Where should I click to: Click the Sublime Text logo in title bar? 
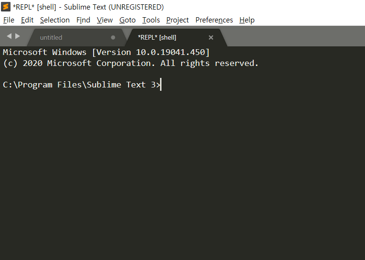click(x=6, y=7)
